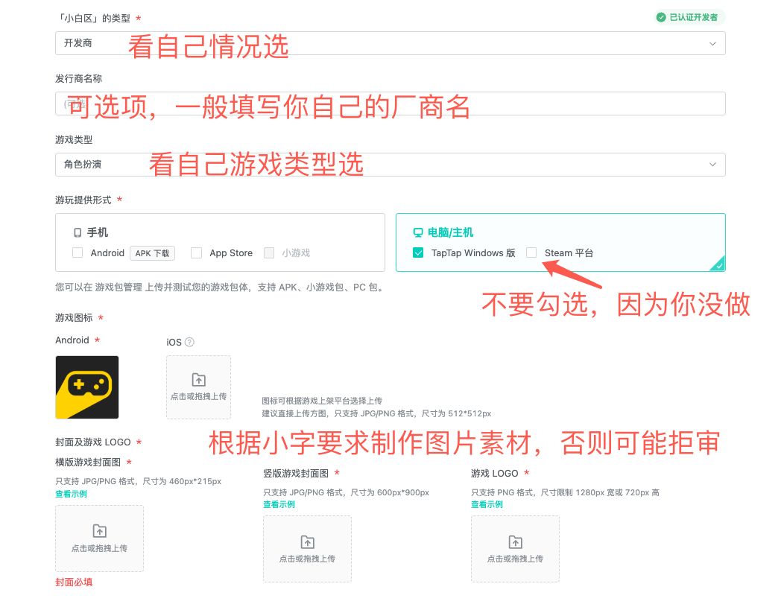The image size is (784, 610).
Task: Click the upload folder icon under iOS
Action: 198,380
